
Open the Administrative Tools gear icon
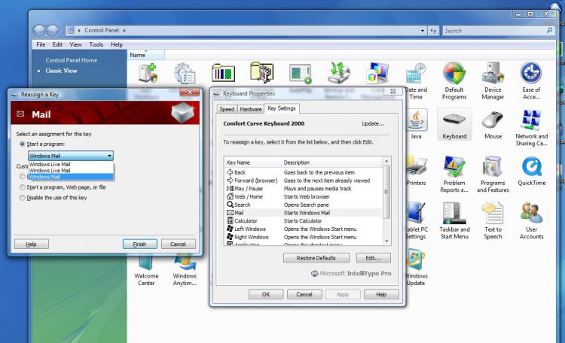pos(185,74)
